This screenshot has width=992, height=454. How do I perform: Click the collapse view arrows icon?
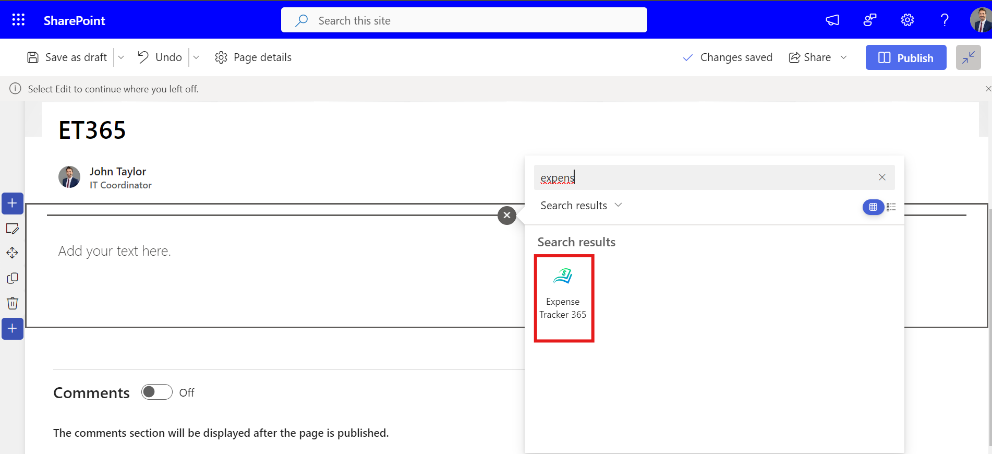point(969,57)
